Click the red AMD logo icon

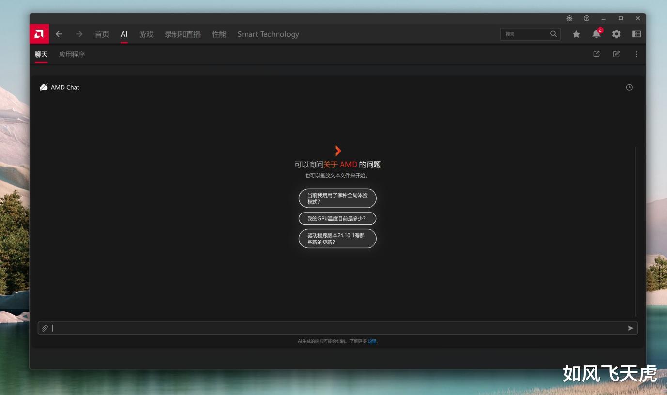click(x=39, y=34)
